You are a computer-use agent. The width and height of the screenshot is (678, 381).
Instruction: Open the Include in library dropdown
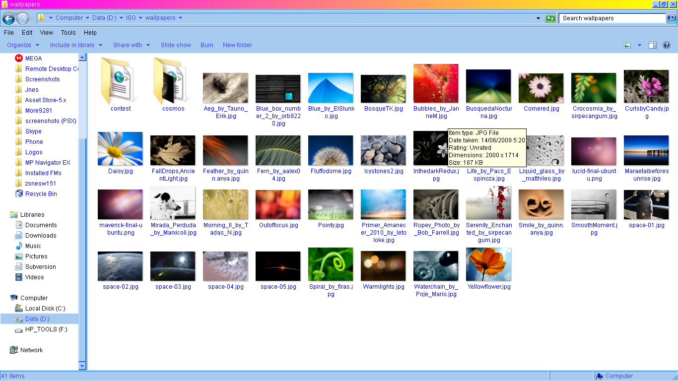coord(76,45)
